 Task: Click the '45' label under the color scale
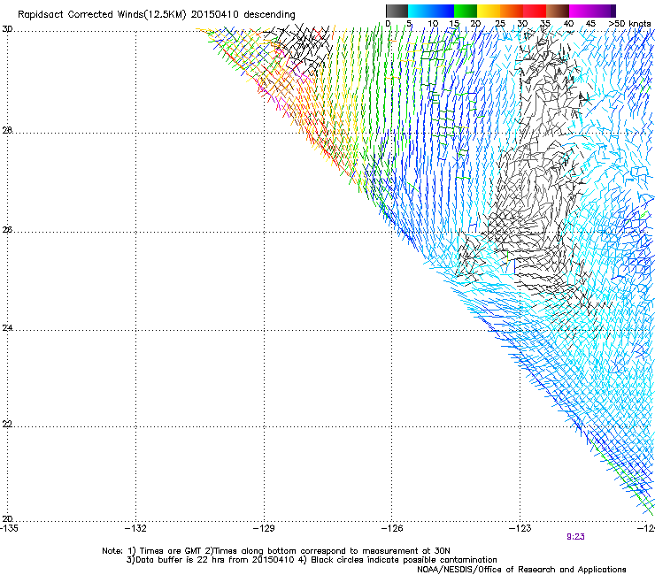pos(590,24)
